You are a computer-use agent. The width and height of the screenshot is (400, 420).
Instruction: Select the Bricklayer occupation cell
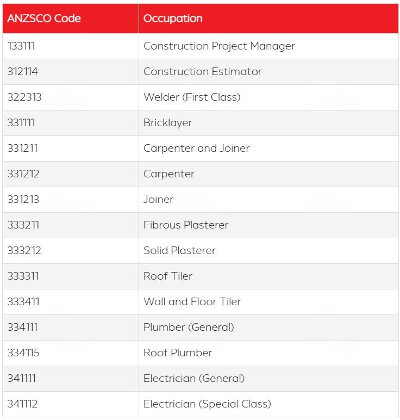(x=167, y=123)
